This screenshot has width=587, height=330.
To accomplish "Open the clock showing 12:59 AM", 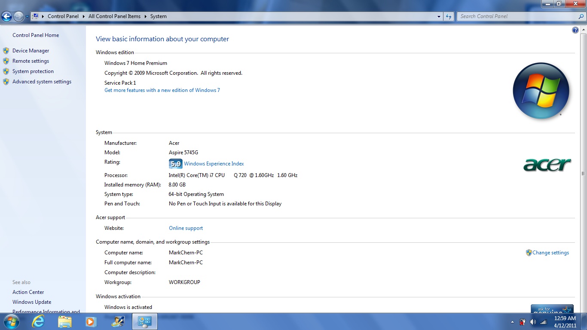I will 565,322.
